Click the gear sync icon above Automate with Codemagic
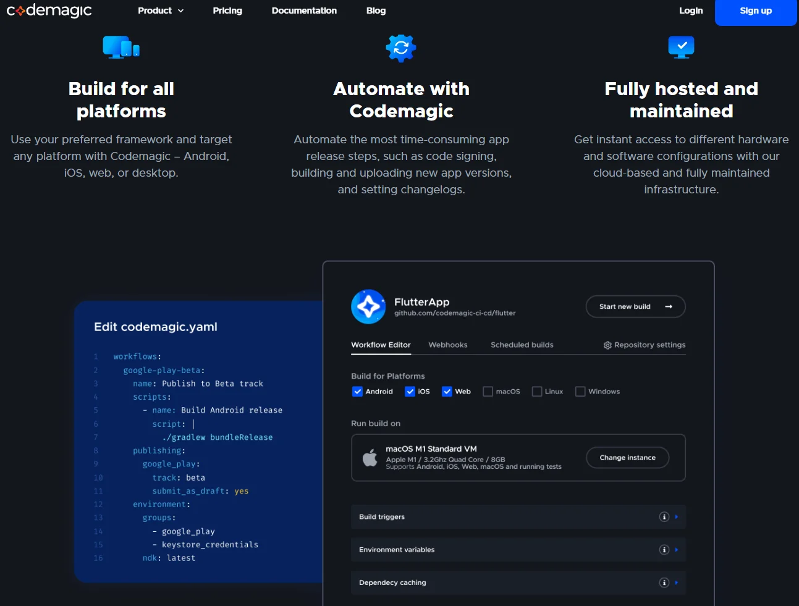 coord(401,48)
